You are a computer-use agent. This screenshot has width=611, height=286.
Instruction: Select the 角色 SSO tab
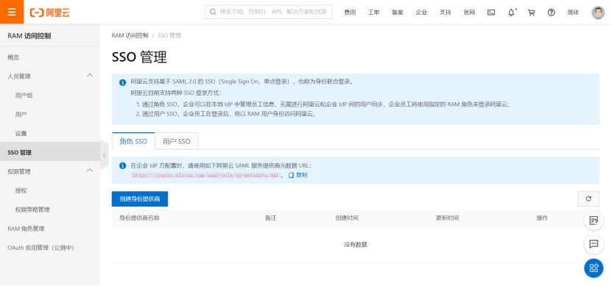(x=133, y=141)
